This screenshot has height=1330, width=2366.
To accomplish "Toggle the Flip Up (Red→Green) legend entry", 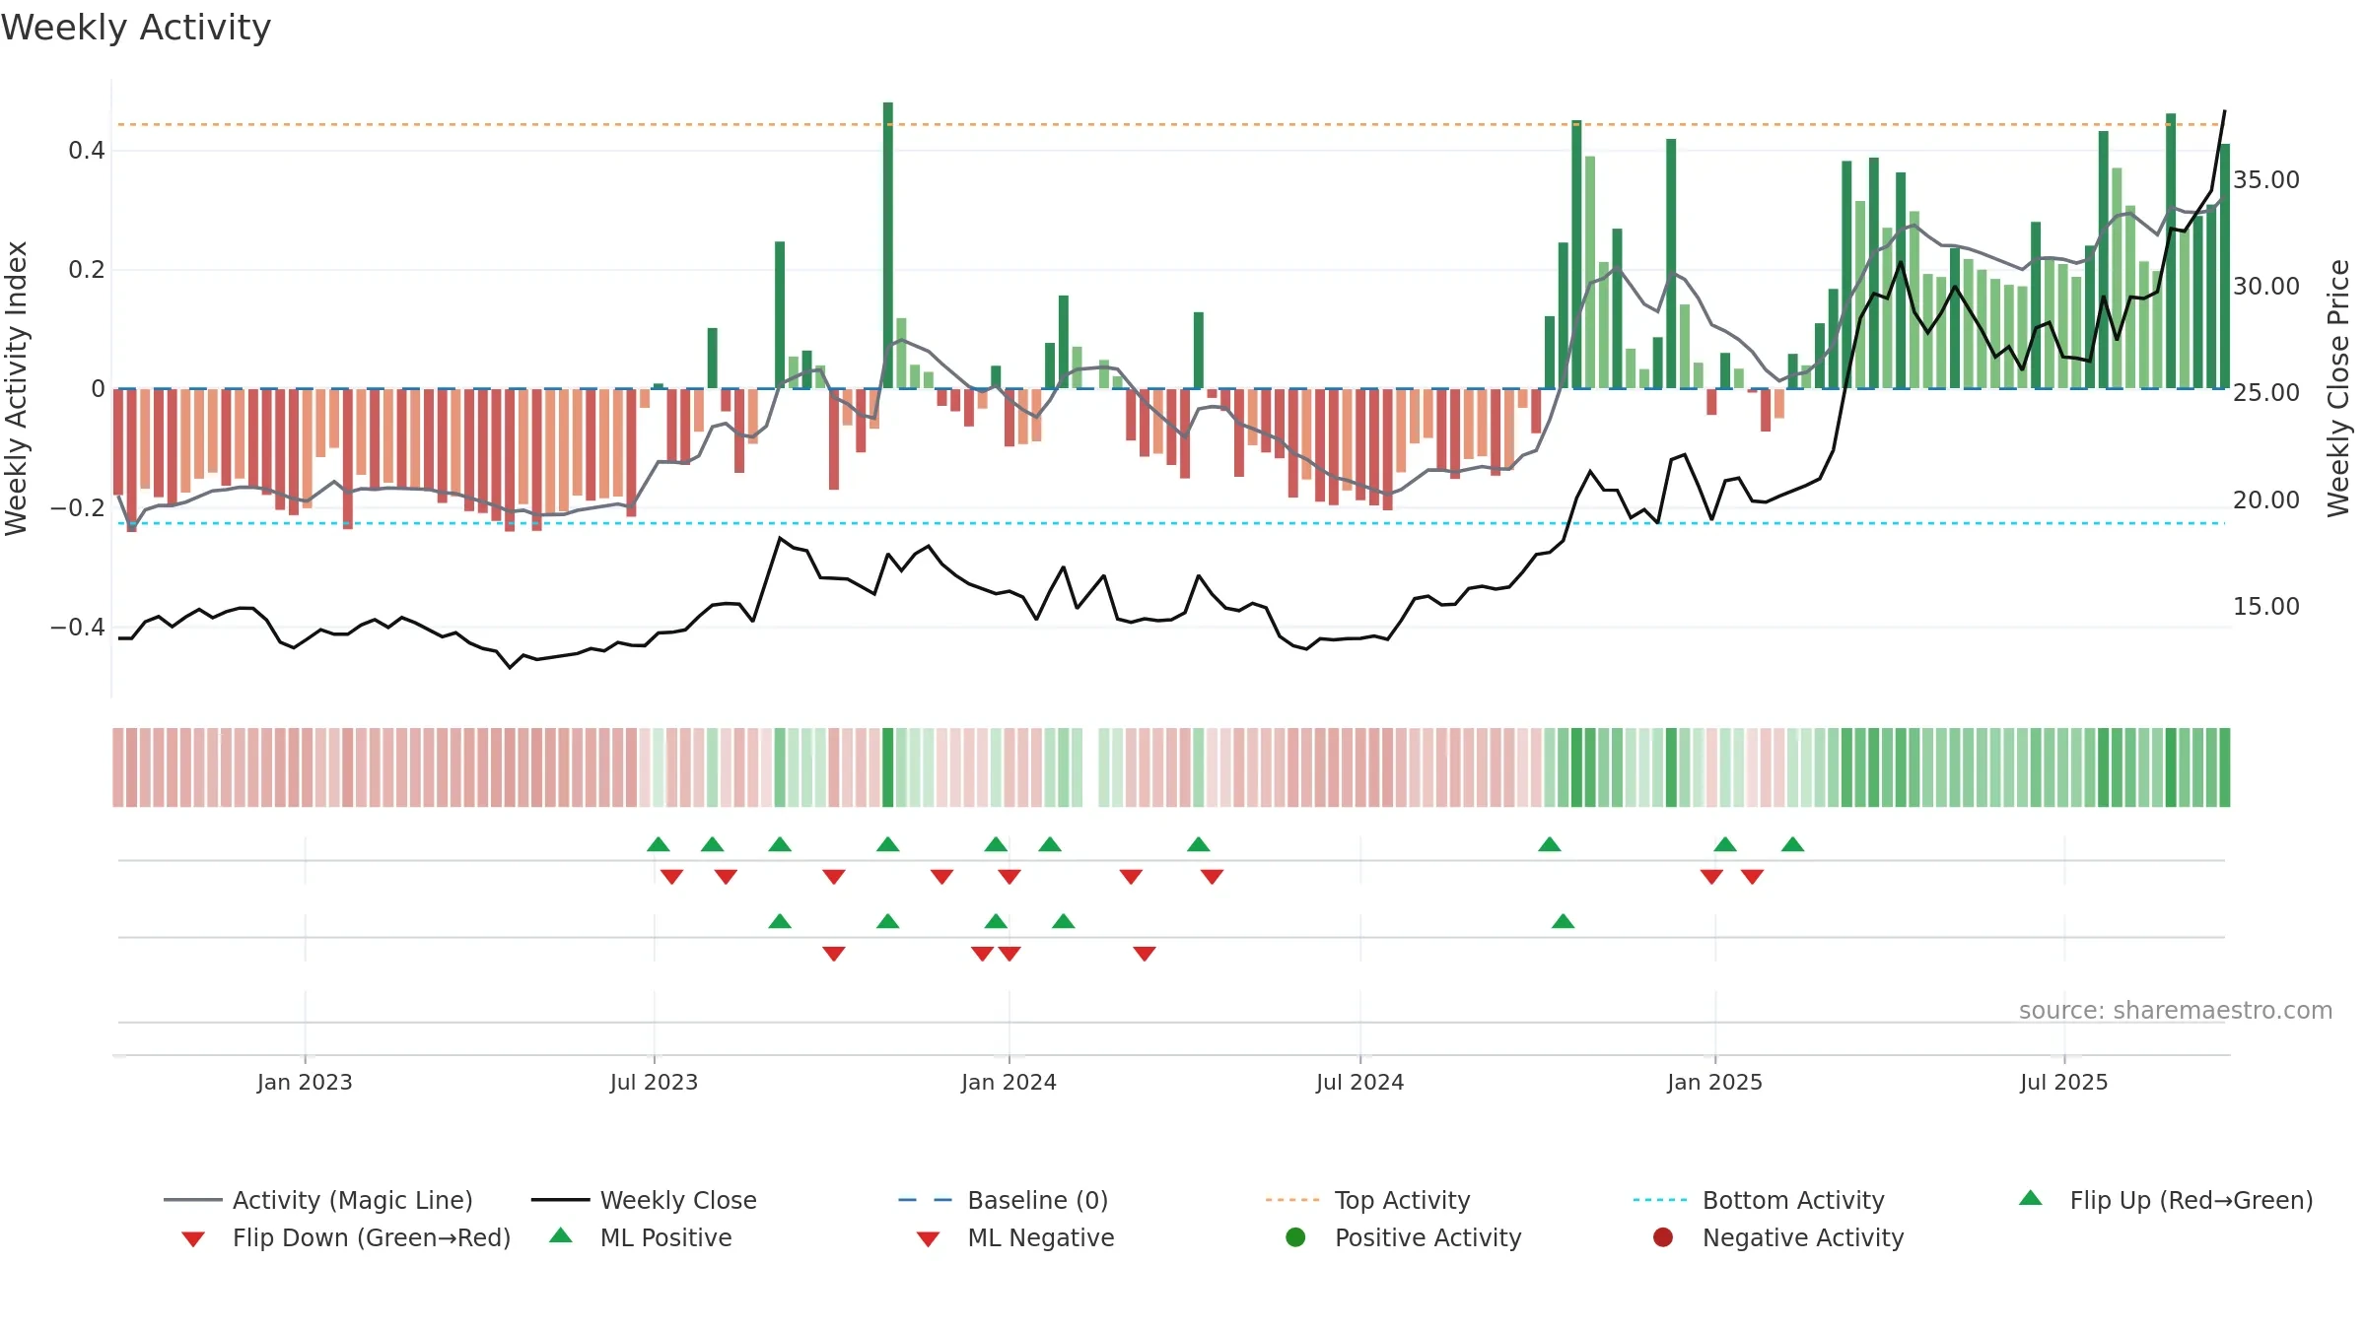I will click(2165, 1200).
